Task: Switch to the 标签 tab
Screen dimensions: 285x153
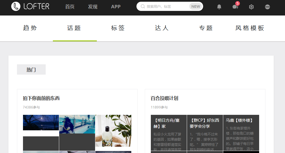Action: pyautogui.click(x=118, y=28)
